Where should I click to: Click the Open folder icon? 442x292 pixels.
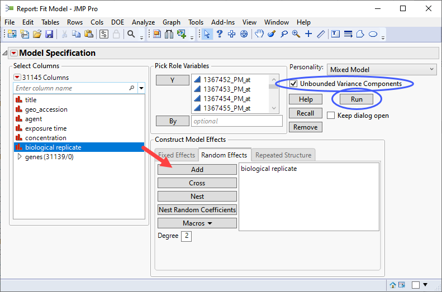(x=37, y=34)
